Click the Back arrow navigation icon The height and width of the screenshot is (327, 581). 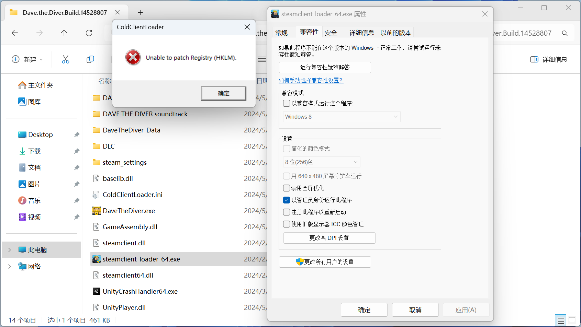coord(15,33)
